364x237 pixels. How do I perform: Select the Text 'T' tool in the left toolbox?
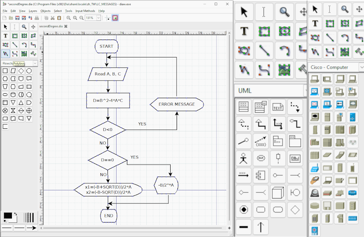(6, 36)
